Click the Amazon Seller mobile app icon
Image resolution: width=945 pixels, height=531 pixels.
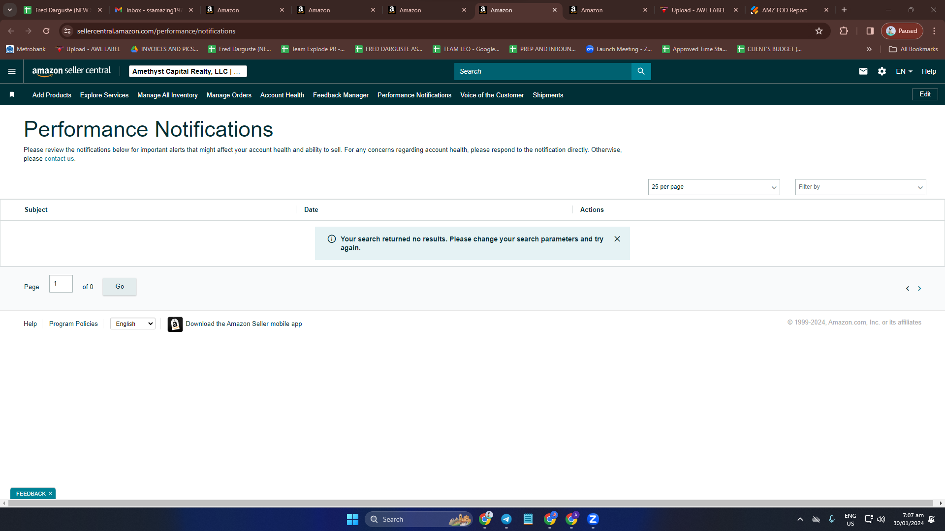point(175,324)
